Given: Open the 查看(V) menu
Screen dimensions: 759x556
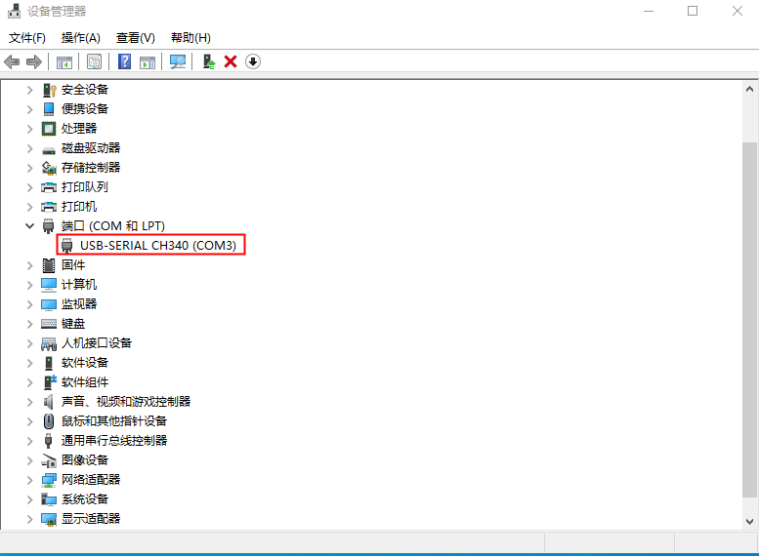Looking at the screenshot, I should (135, 38).
